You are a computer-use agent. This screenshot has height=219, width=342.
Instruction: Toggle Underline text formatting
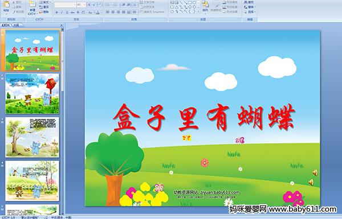67,13
